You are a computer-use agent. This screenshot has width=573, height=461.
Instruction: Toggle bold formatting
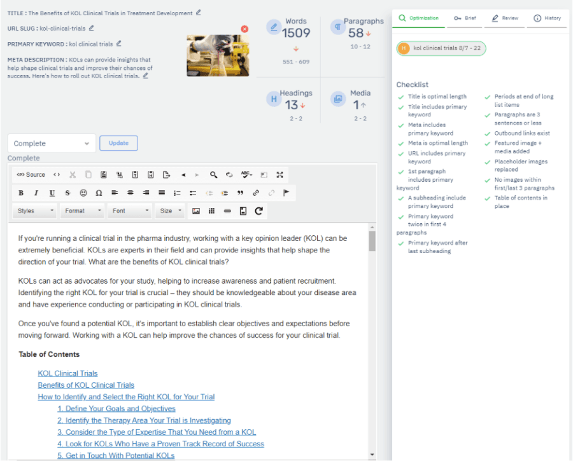[20, 193]
